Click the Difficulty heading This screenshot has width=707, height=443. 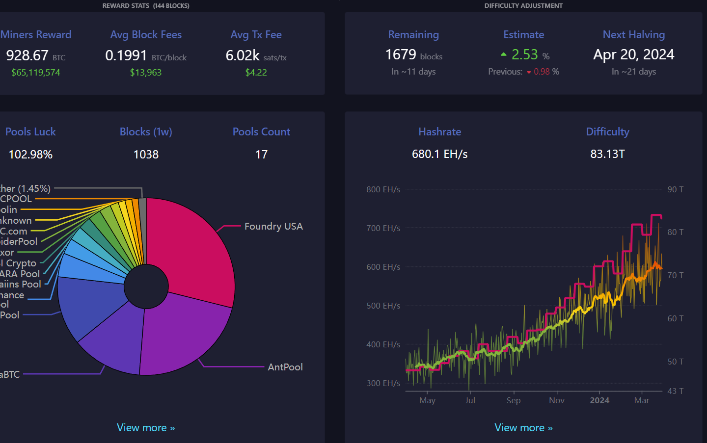607,131
